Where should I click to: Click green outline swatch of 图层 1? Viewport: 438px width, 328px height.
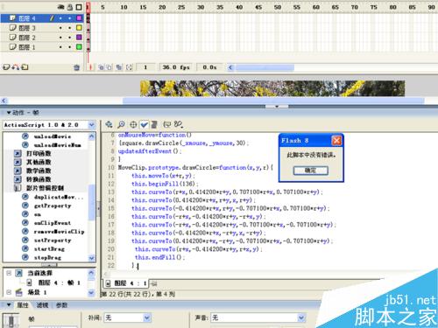[x=79, y=47]
